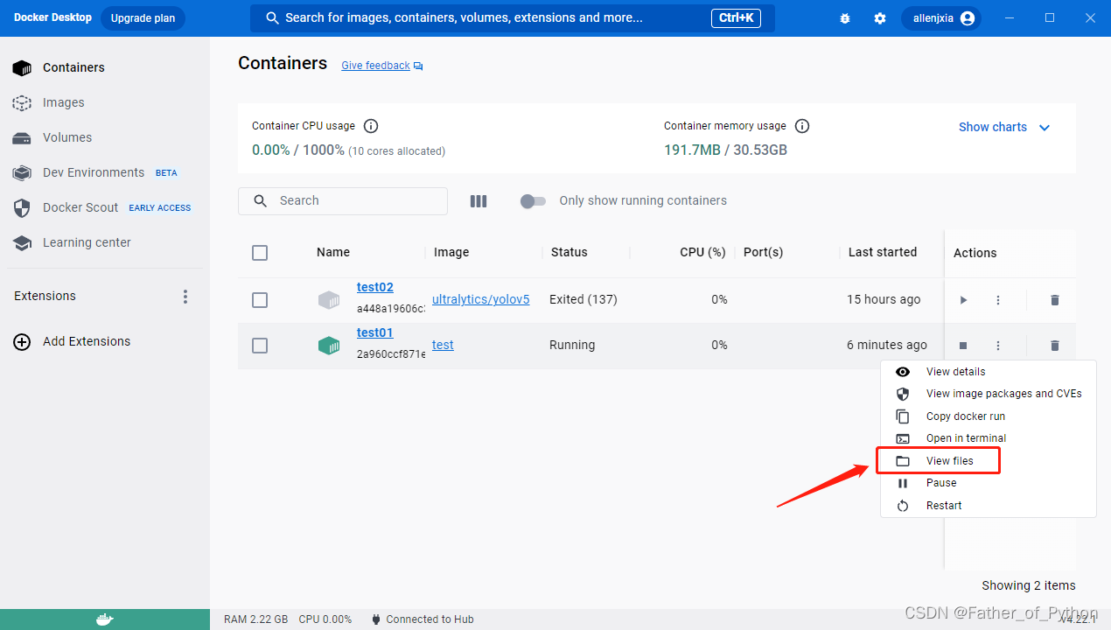This screenshot has height=630, width=1111.
Task: Click the Add Extensions plus icon
Action: click(x=22, y=342)
